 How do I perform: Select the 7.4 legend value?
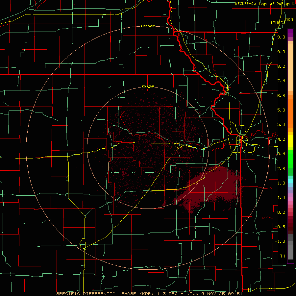pyautogui.click(x=281, y=81)
